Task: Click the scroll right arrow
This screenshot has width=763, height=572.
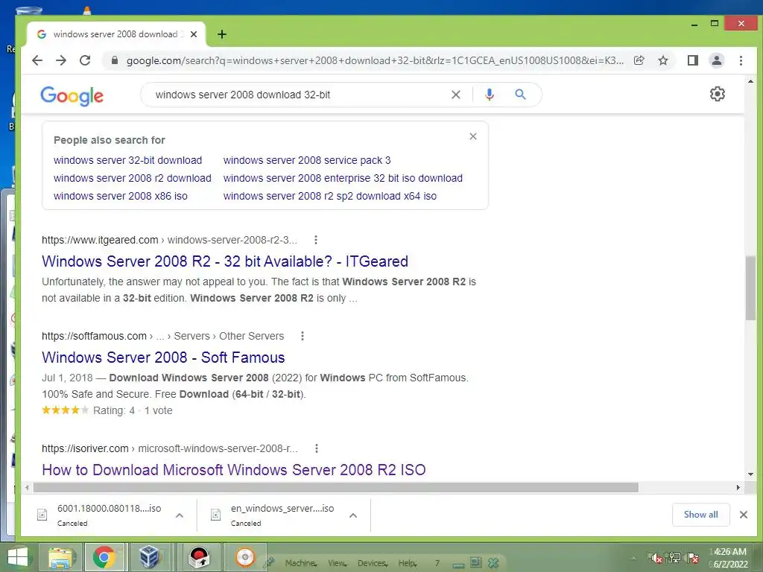Action: pyautogui.click(x=738, y=487)
